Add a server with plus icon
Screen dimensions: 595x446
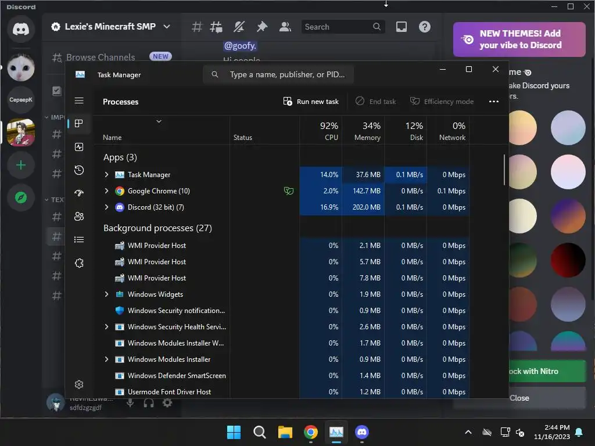21,165
